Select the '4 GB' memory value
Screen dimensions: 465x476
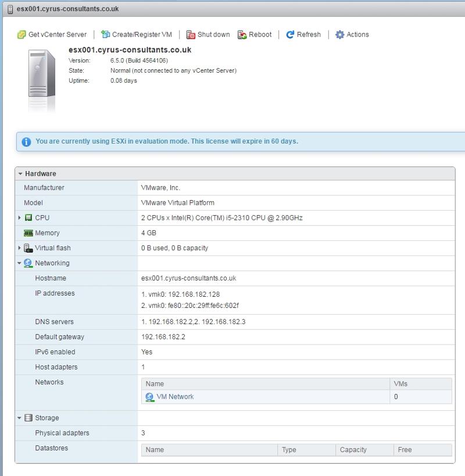tap(149, 233)
